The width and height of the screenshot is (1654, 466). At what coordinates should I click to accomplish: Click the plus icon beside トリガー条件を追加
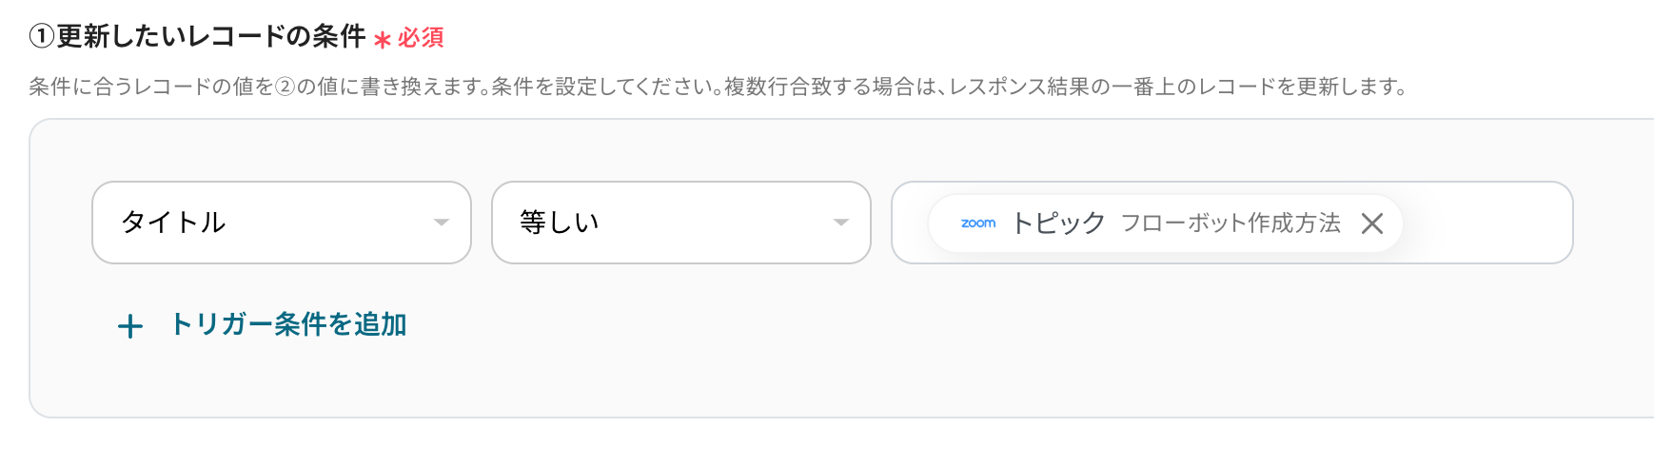(130, 327)
